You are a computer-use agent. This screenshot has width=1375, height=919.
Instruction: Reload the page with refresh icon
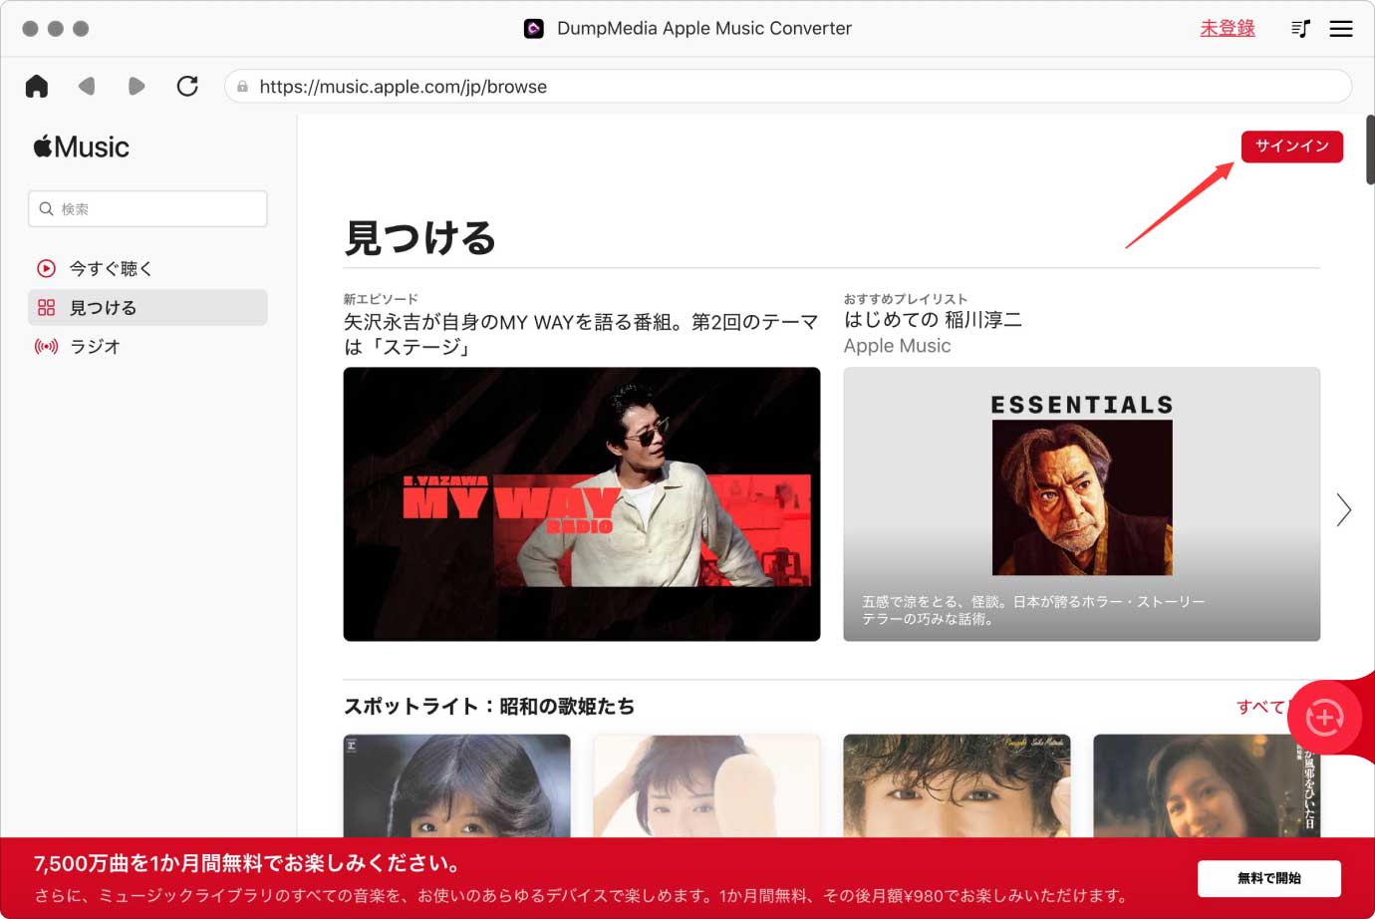[187, 87]
